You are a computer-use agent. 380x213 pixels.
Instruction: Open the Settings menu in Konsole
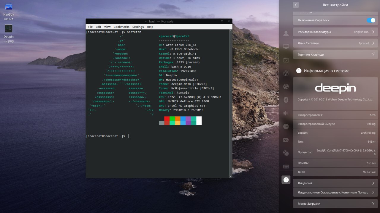click(x=138, y=27)
